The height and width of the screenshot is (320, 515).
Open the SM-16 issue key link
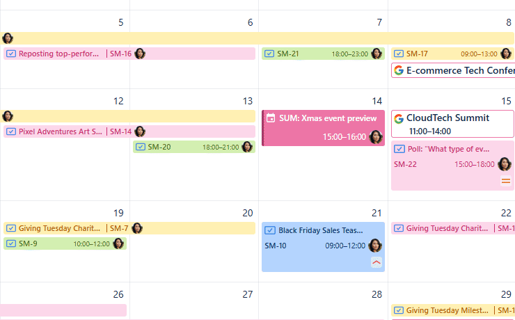click(x=121, y=54)
